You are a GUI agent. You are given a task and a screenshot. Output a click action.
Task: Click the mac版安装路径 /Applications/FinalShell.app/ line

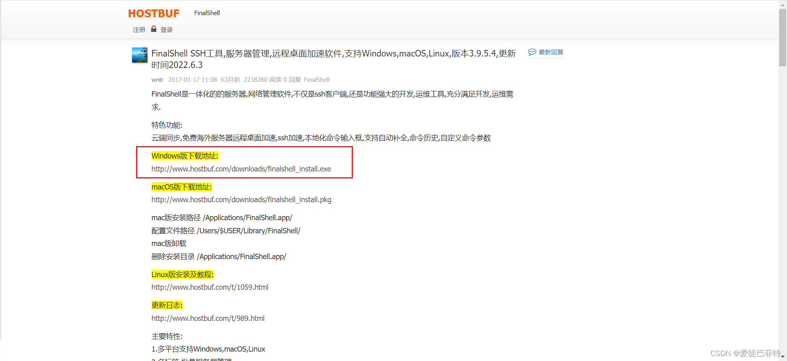coord(222,218)
